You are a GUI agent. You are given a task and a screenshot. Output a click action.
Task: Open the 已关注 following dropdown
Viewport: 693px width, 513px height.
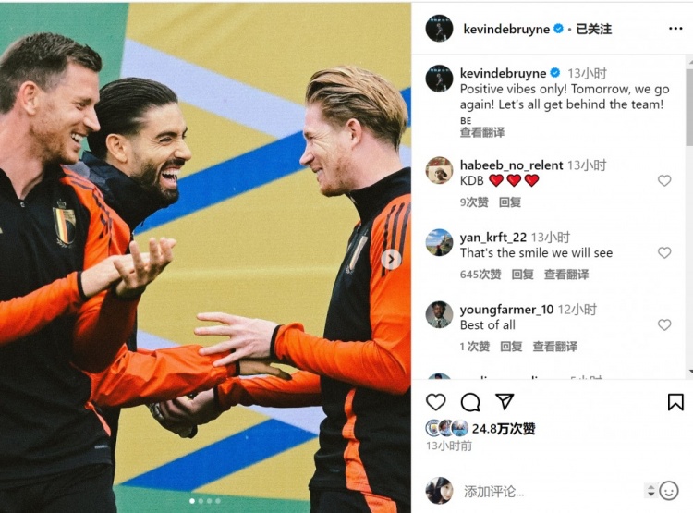(593, 30)
